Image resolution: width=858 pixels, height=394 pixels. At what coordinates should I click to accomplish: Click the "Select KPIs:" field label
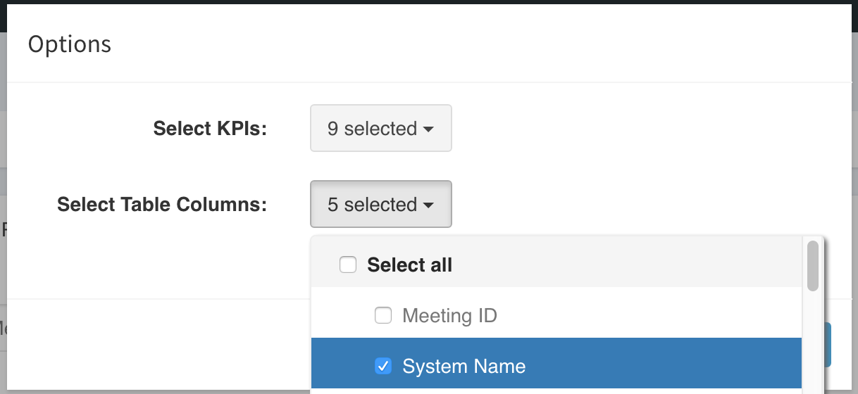[210, 129]
